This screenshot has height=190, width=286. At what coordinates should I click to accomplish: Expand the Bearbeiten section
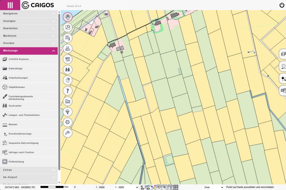coord(29,28)
